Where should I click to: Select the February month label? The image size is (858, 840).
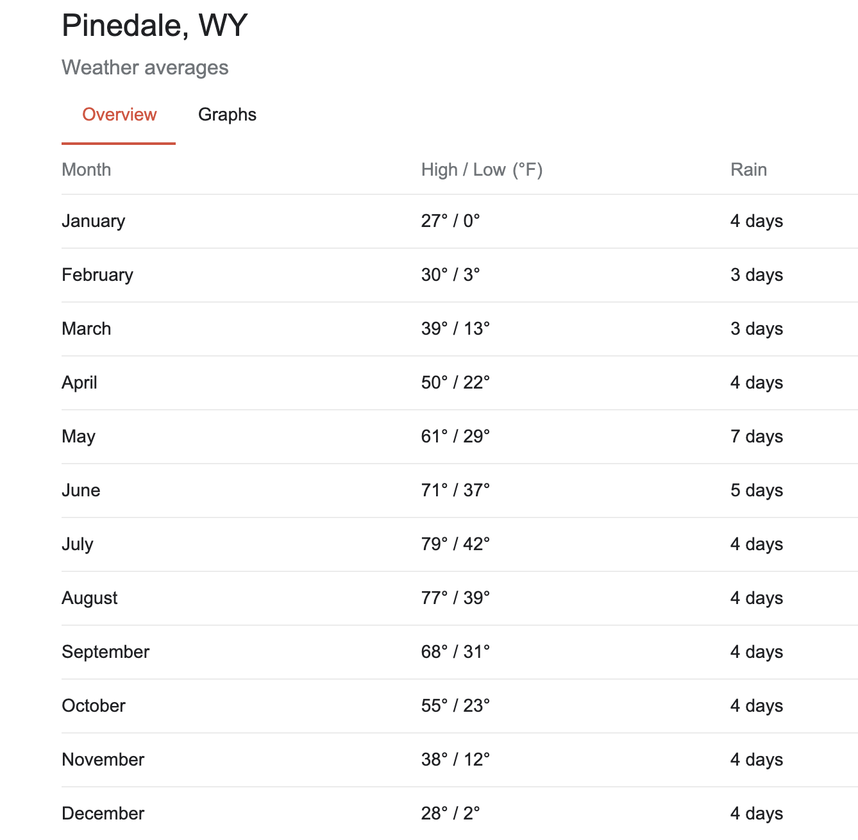97,275
